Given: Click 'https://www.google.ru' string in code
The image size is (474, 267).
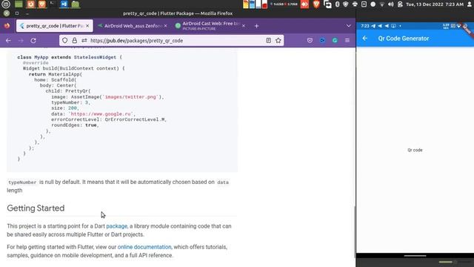Looking at the screenshot, I should click(101, 113).
